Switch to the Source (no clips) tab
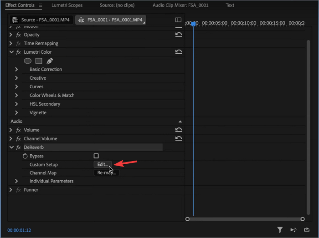The image size is (319, 238). [x=117, y=5]
